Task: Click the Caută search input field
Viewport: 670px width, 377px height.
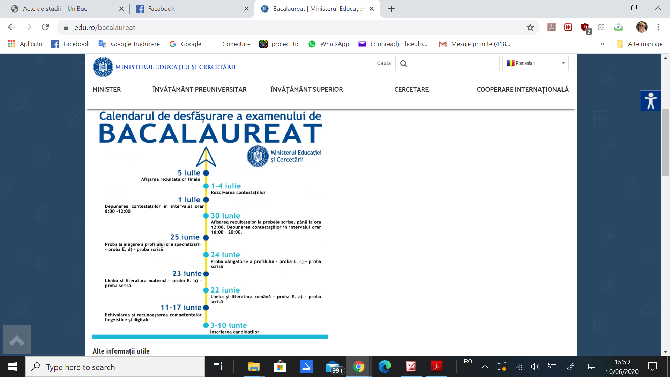Action: 448,63
